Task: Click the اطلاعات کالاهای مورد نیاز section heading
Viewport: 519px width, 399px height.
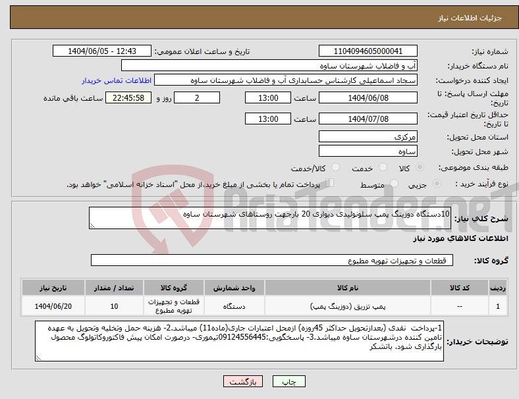Action: click(x=460, y=238)
